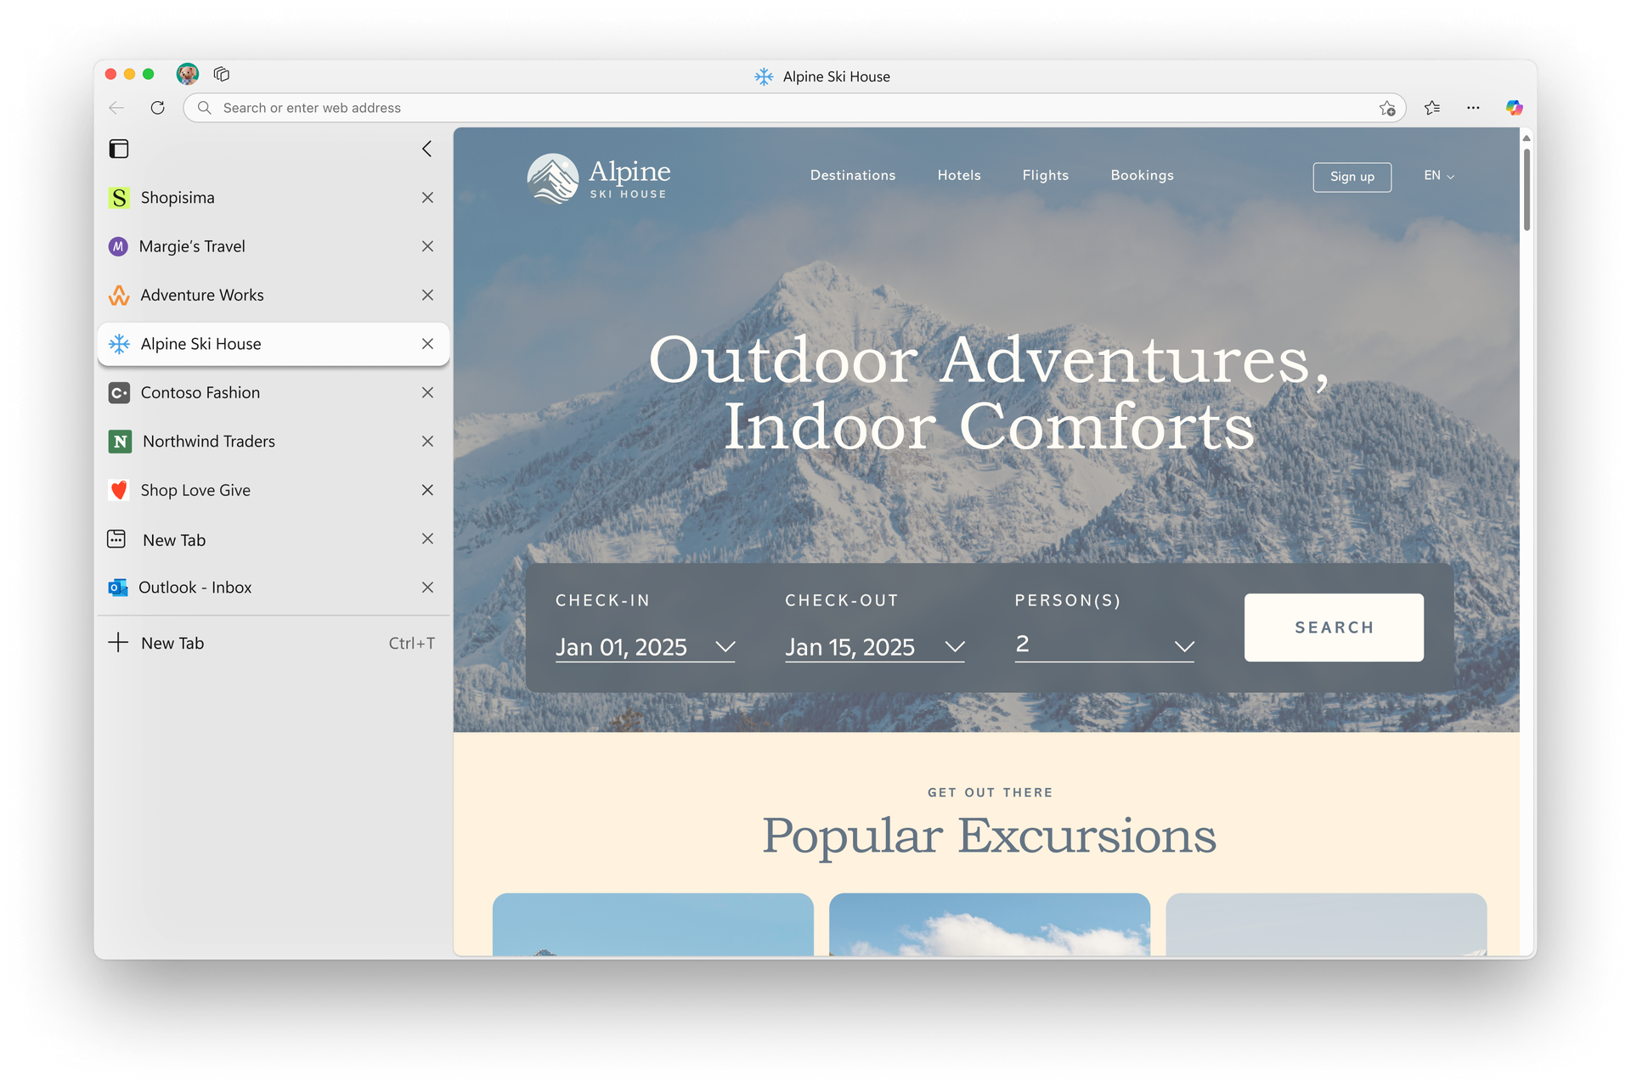This screenshot has width=1631, height=1087.
Task: Close the Shopisima tab
Action: pos(428,197)
